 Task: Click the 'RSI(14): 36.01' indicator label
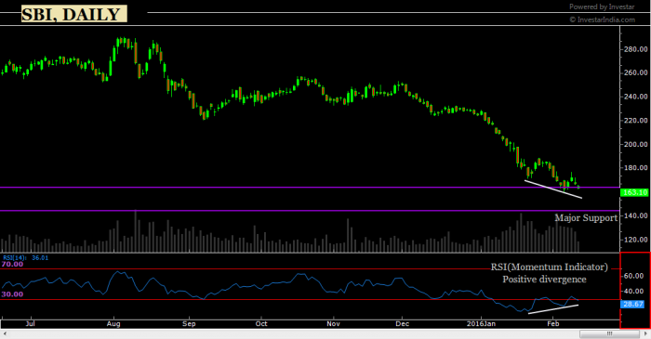pyautogui.click(x=26, y=258)
